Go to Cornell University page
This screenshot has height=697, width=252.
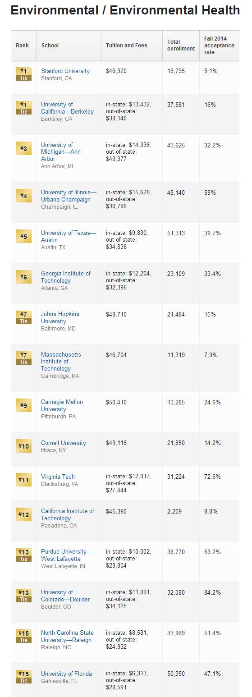point(64,443)
